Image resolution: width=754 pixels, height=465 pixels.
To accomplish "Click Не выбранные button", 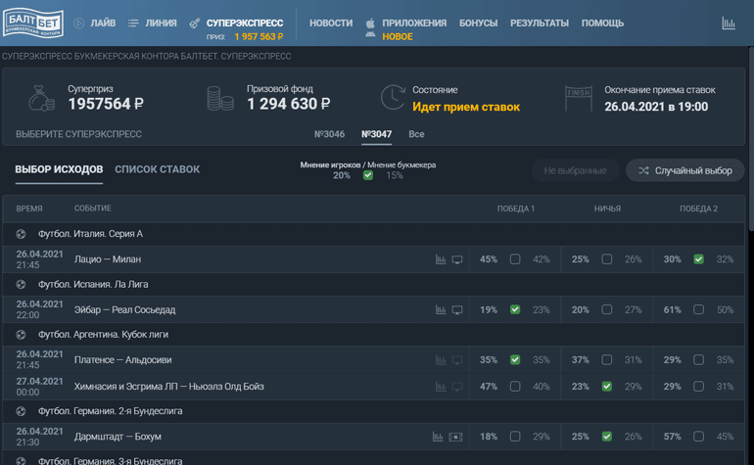I will click(575, 170).
